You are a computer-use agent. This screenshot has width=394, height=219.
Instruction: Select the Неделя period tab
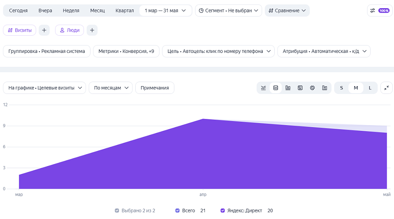click(x=71, y=11)
